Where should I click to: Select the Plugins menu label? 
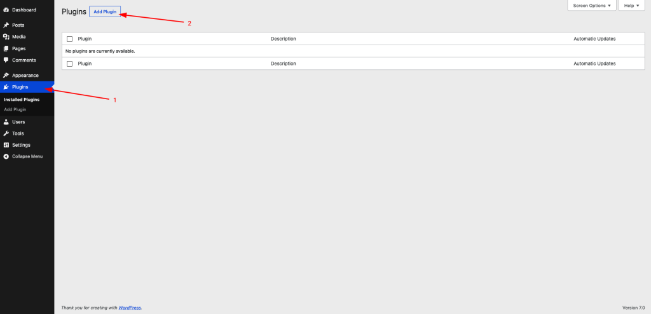pos(20,87)
